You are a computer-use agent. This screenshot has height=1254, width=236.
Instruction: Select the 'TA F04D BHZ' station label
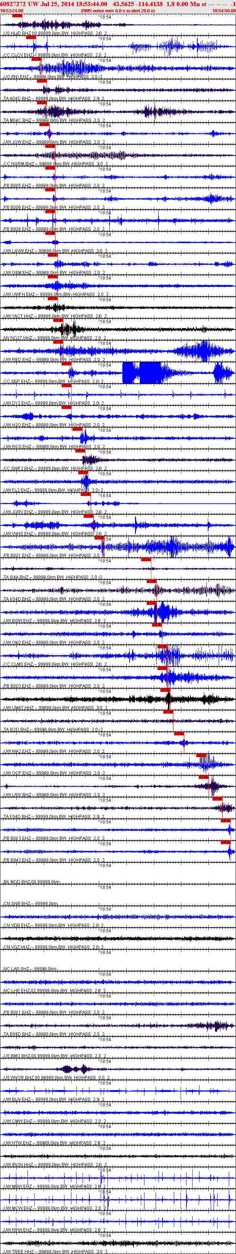[17, 817]
